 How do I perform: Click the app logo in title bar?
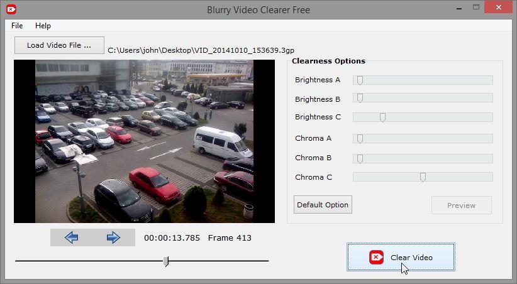pyautogui.click(x=11, y=9)
